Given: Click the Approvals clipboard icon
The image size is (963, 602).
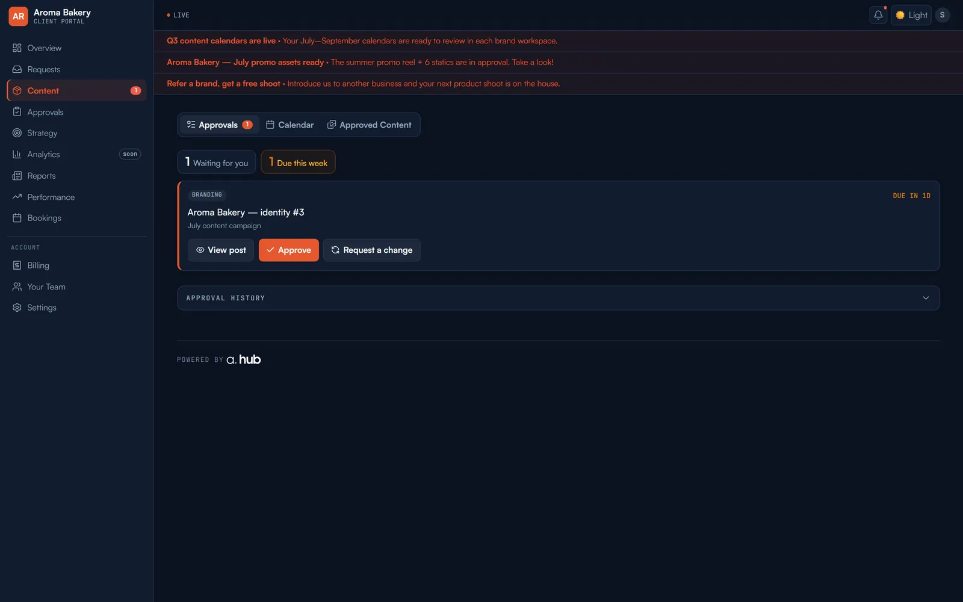Looking at the screenshot, I should pos(17,112).
